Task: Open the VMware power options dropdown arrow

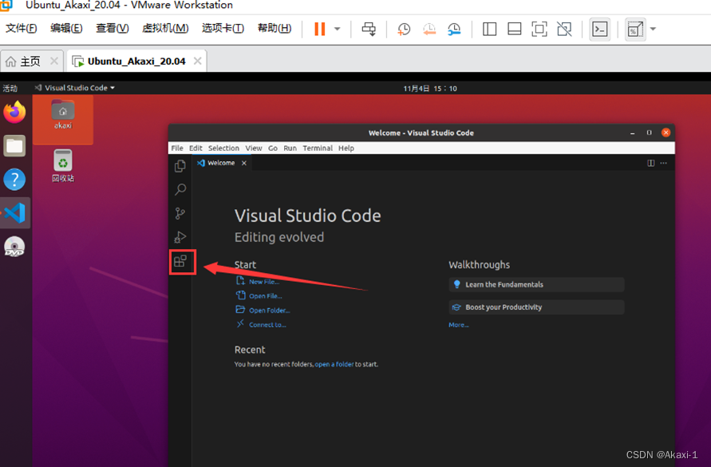Action: (x=338, y=29)
